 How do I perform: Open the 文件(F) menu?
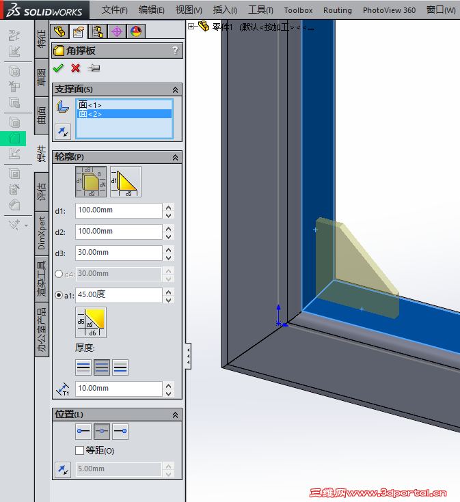click(x=115, y=10)
